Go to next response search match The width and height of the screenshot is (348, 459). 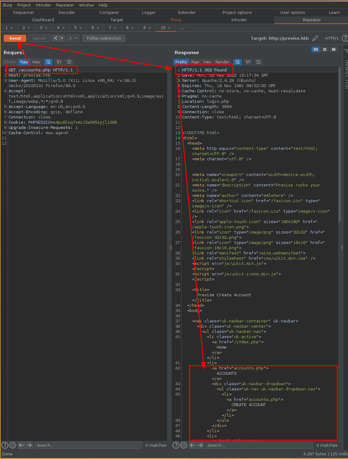coord(200,445)
